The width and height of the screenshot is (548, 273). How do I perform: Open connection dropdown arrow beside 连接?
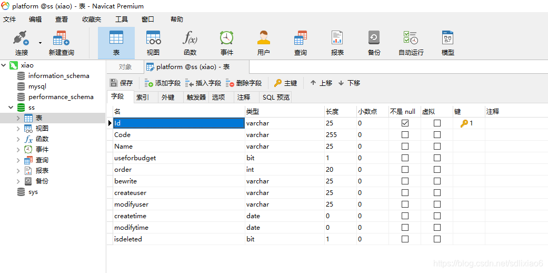pyautogui.click(x=40, y=43)
